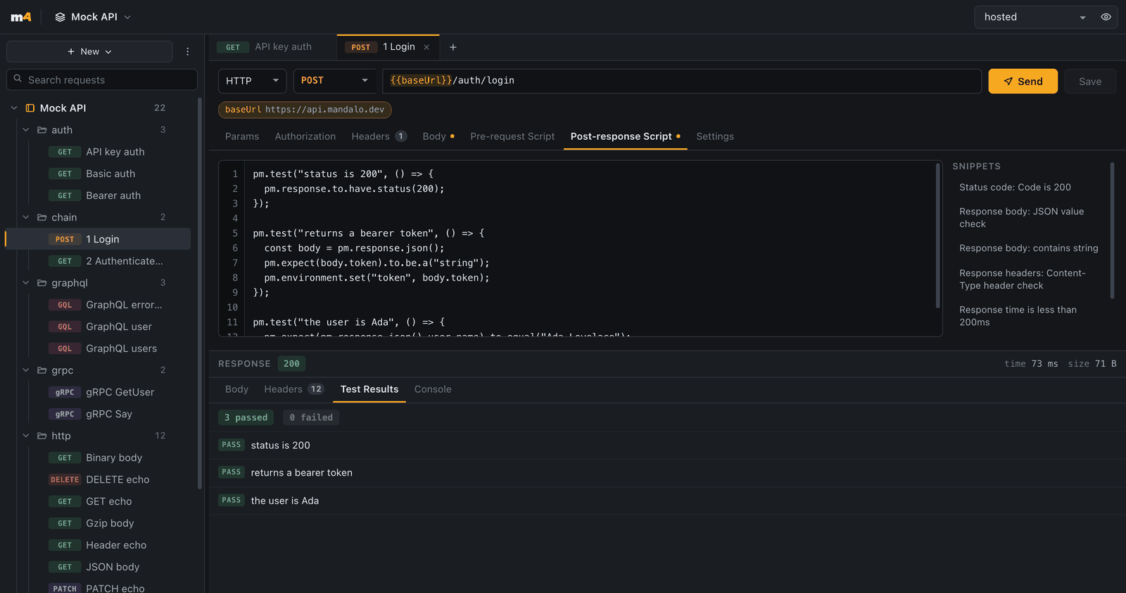Viewport: 1126px width, 593px height.
Task: Open the sidebar three-dot options menu
Action: pyautogui.click(x=187, y=51)
